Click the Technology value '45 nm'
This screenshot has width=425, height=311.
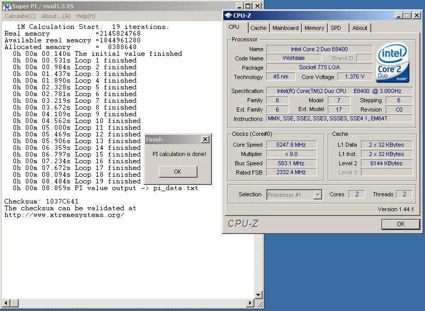tap(281, 76)
